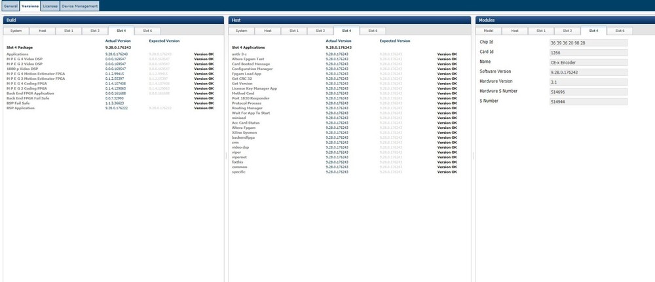The width and height of the screenshot is (655, 282).
Task: Open Slot 6 tab in Host panel
Action: pos(373,31)
